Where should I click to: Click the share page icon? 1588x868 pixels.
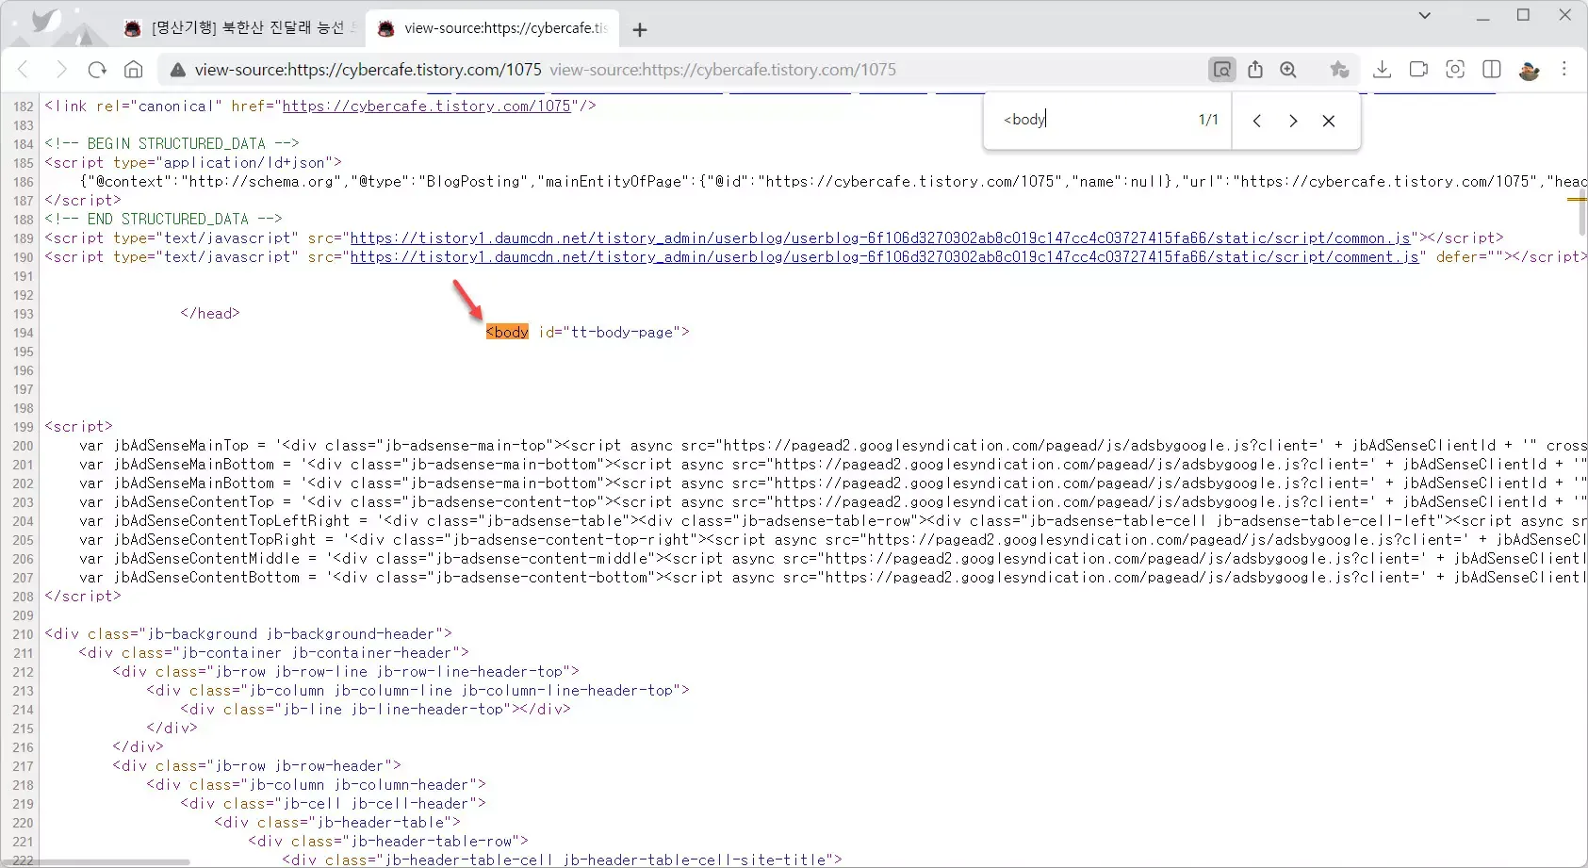[x=1255, y=70]
